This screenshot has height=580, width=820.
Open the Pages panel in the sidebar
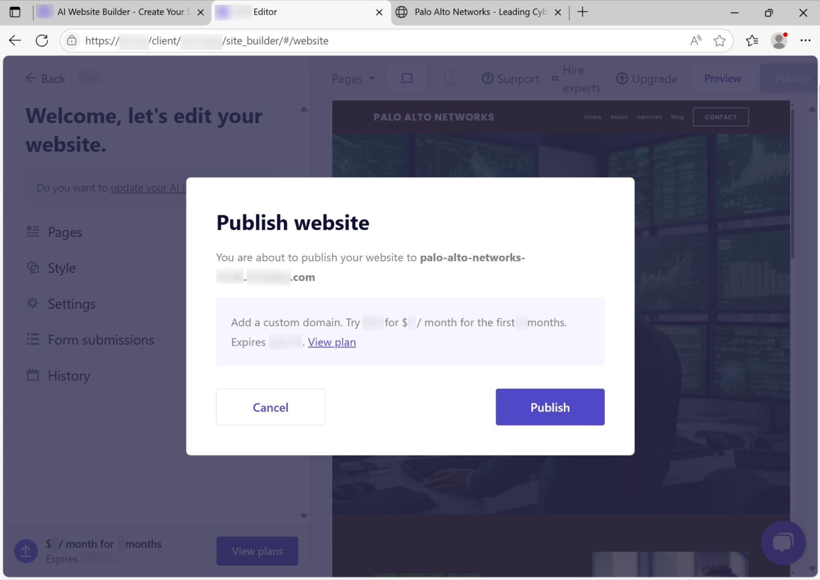pos(64,232)
